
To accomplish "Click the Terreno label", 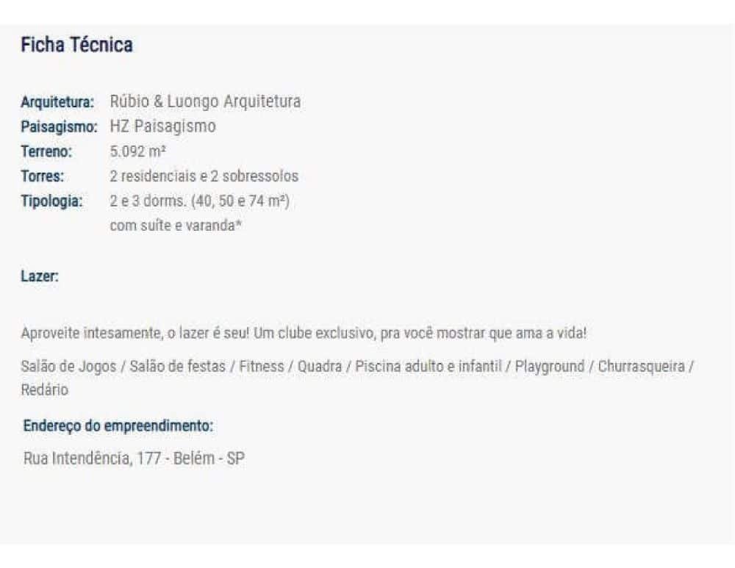I will [x=47, y=152].
